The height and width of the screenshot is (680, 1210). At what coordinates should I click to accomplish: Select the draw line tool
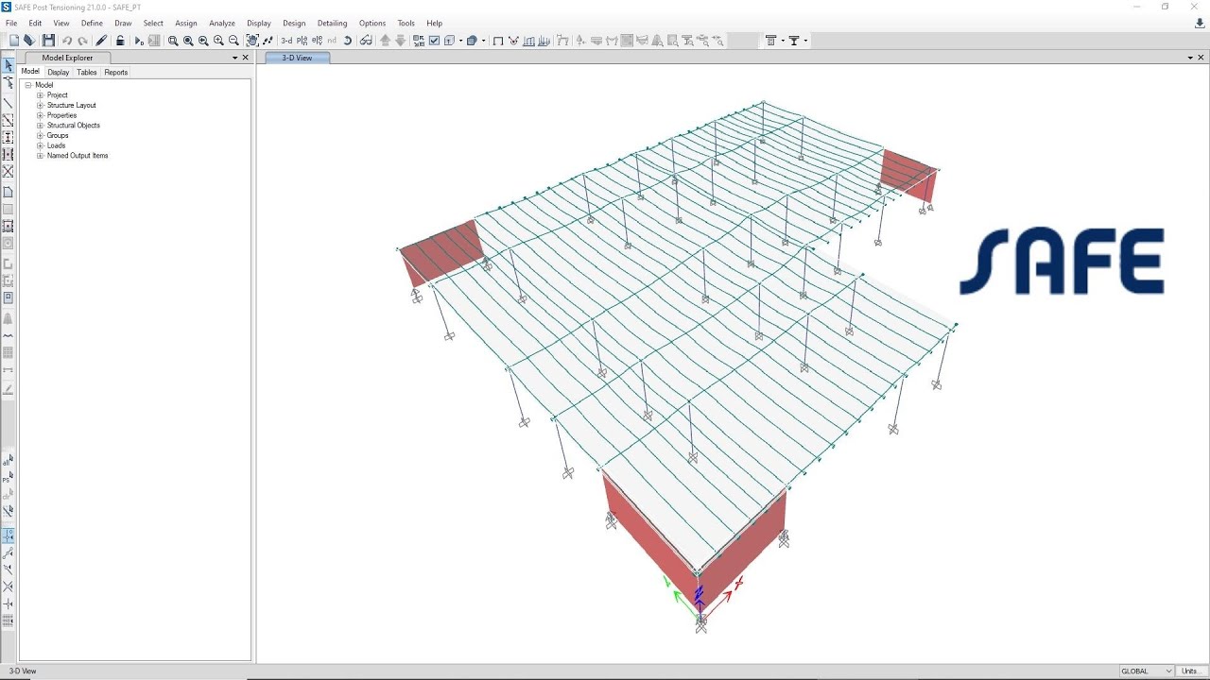coord(9,103)
